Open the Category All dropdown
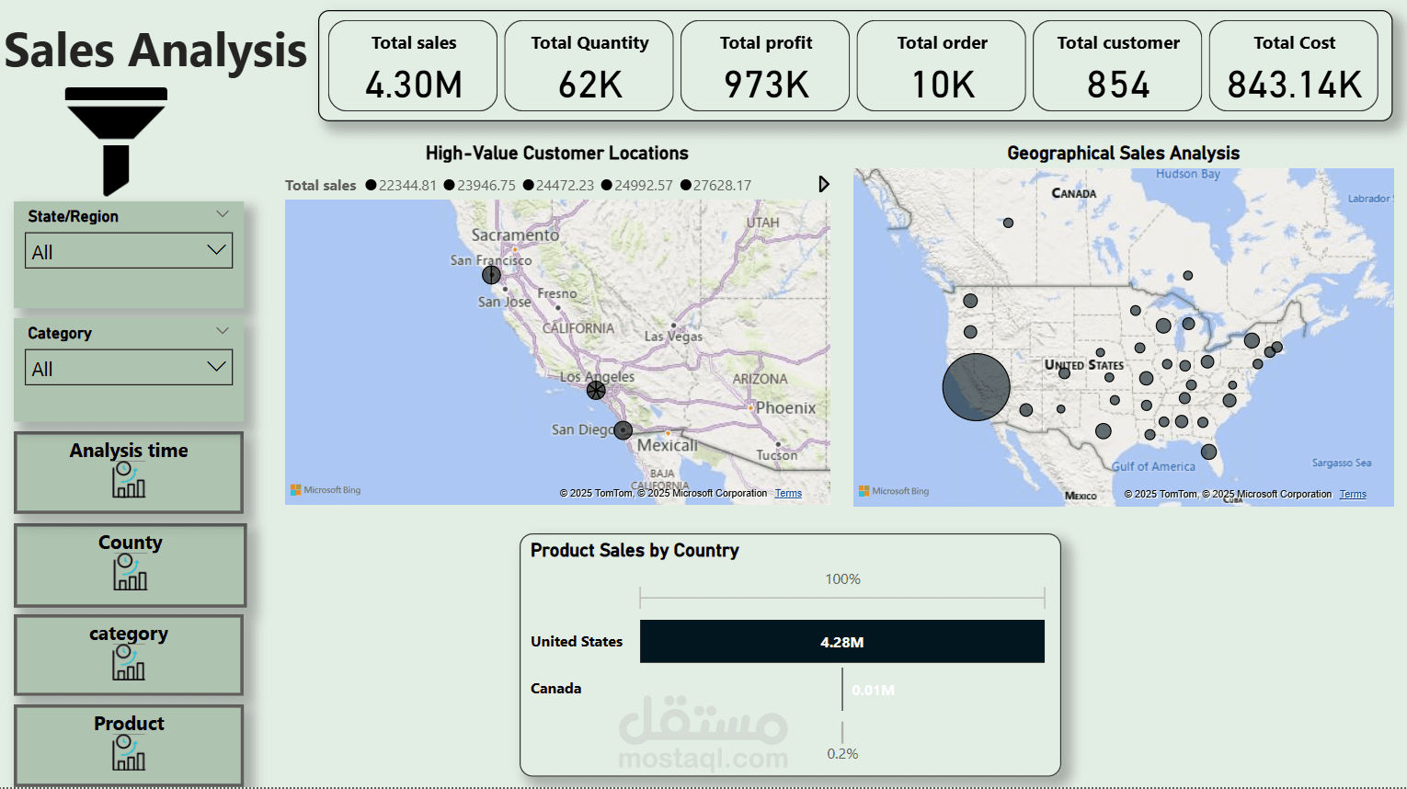Screen dimensions: 1407x789 [129, 368]
